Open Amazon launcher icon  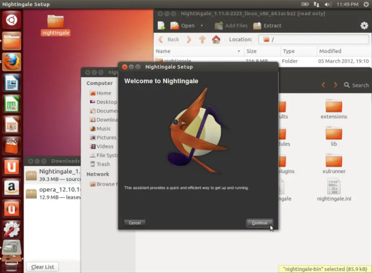pyautogui.click(x=12, y=187)
